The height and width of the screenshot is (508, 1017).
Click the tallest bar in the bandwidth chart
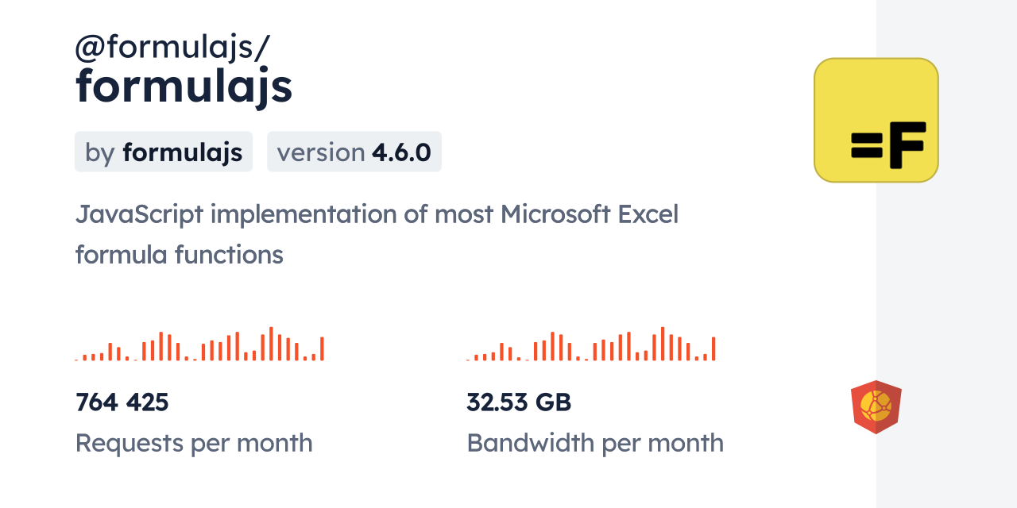(x=663, y=344)
